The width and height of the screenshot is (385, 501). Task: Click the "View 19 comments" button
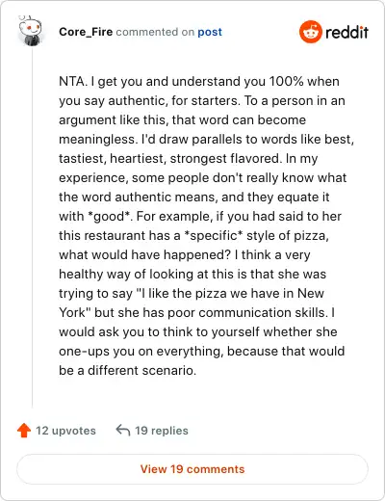click(x=192, y=469)
